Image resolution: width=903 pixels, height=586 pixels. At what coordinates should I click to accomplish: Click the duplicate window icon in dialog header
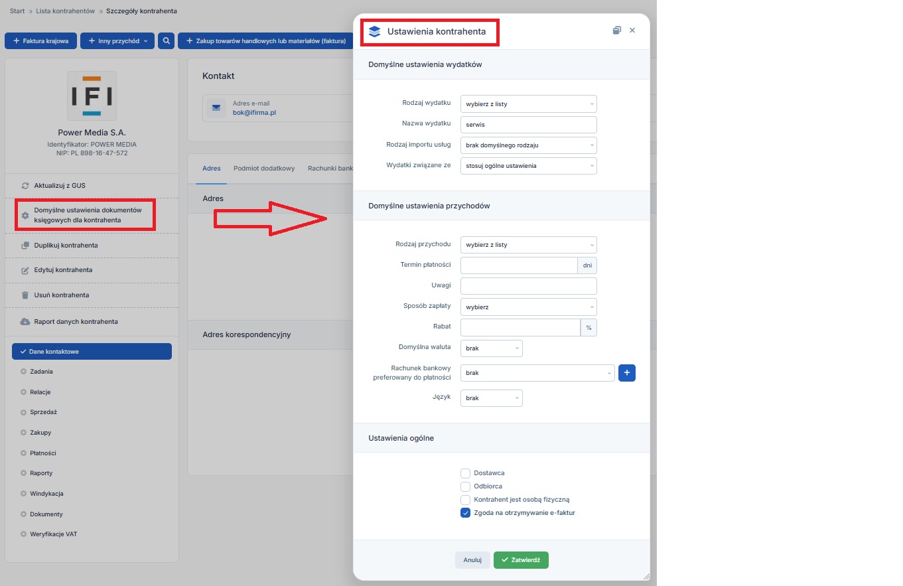616,31
